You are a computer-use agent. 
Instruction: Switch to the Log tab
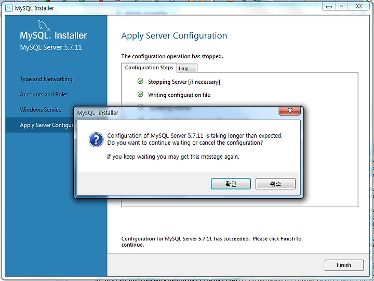pos(187,68)
